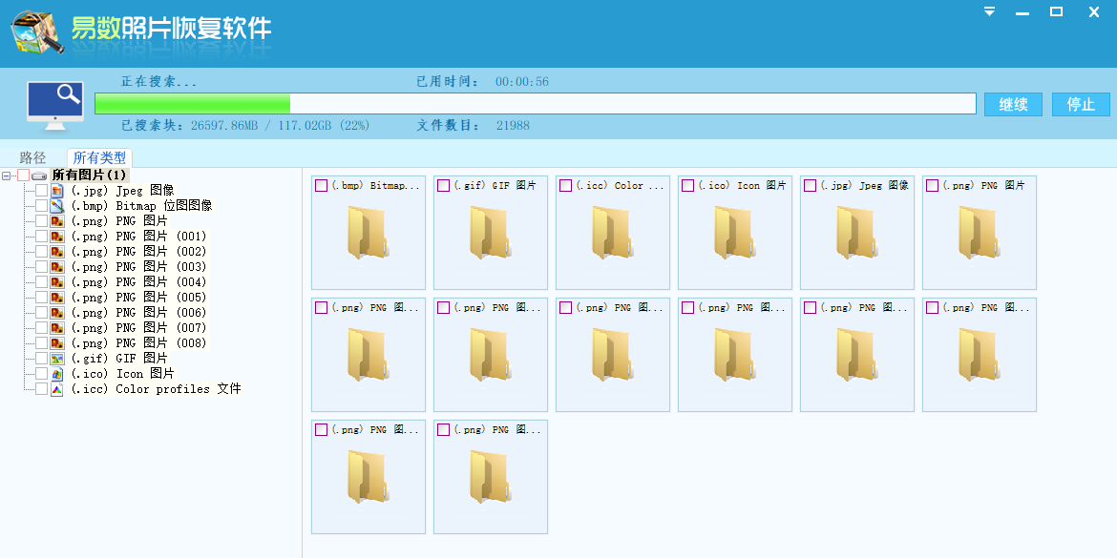Image resolution: width=1117 pixels, height=558 pixels.
Task: Select the PNG 图片 (003) tree item
Action: point(138,267)
